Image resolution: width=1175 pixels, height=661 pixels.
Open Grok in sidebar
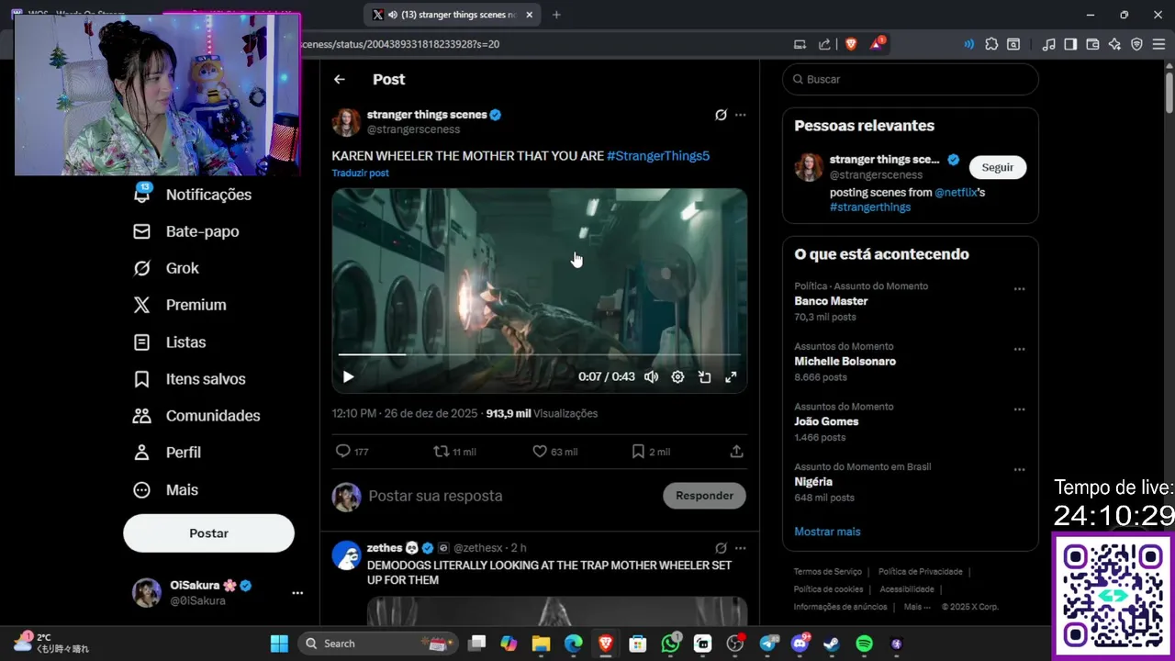(x=166, y=268)
